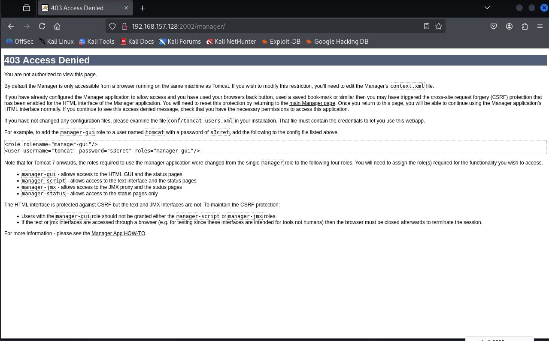The image size is (549, 341).
Task: Open the Kali Linux bookmark
Action: (56, 42)
